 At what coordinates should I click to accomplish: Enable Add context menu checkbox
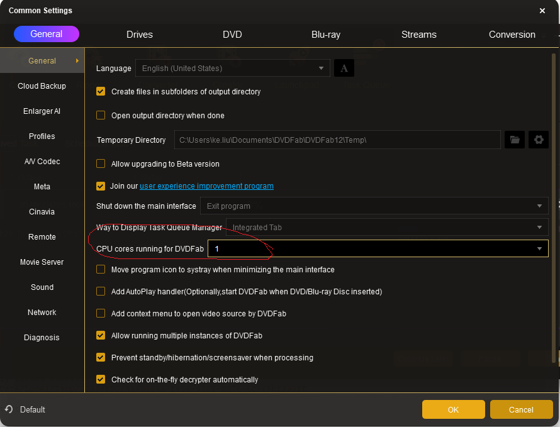[101, 313]
